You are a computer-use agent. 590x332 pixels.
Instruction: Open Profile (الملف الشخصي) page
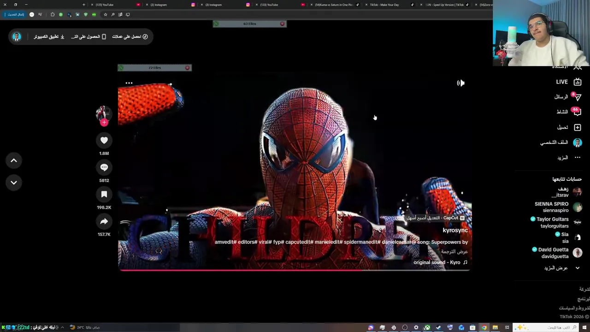pos(561,142)
